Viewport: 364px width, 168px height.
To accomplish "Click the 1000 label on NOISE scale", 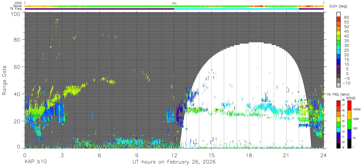I will pos(356,119).
